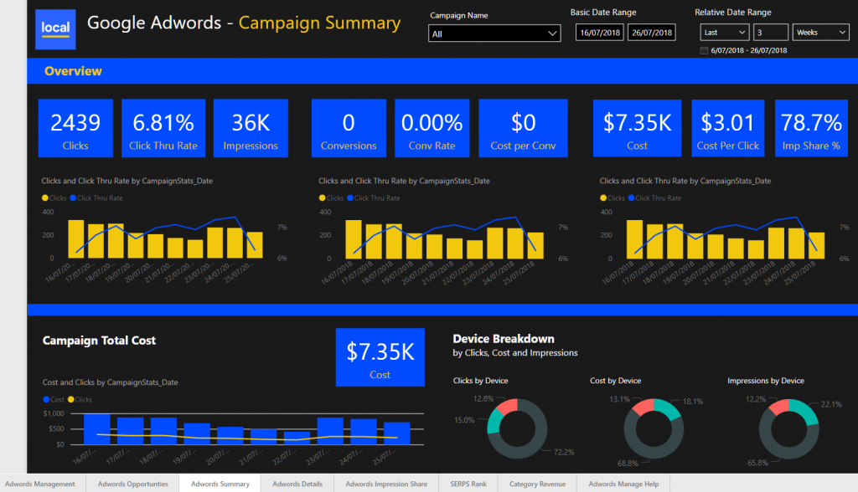The height and width of the screenshot is (492, 858).
Task: Open the Last relative period dropdown
Action: (725, 33)
